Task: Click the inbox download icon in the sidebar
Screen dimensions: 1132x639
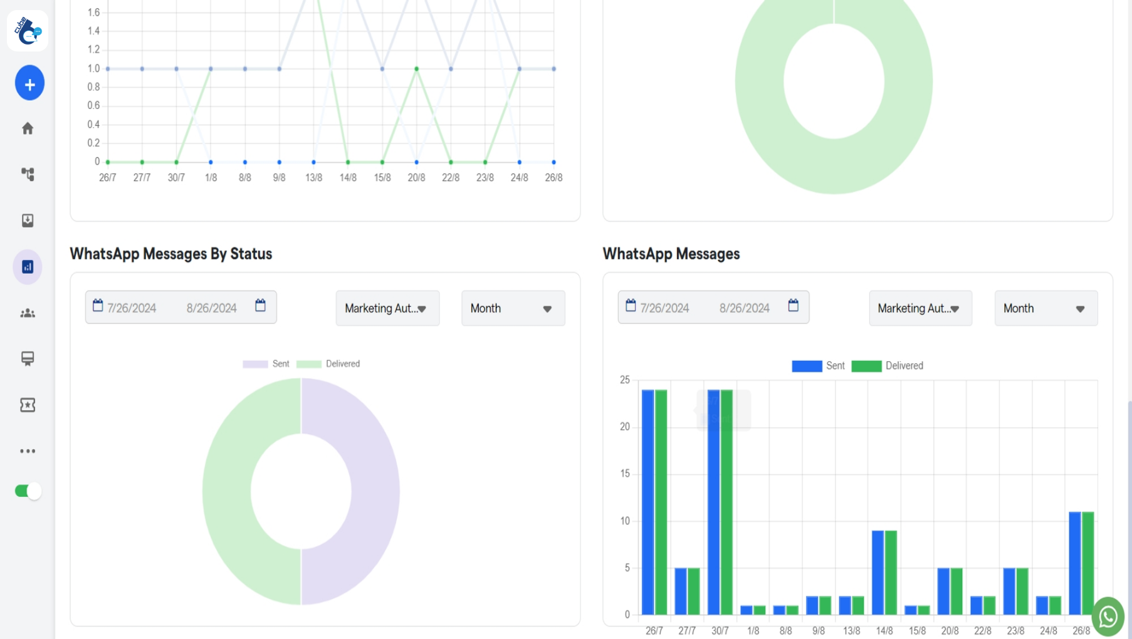Action: click(x=28, y=220)
